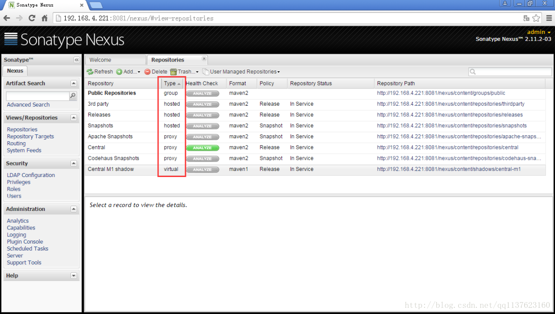Image resolution: width=555 pixels, height=314 pixels.
Task: Click the artifact search magnifier icon
Action: click(73, 96)
